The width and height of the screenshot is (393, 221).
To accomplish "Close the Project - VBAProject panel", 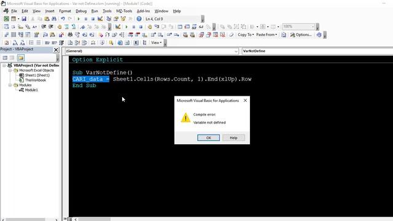I will [56, 50].
